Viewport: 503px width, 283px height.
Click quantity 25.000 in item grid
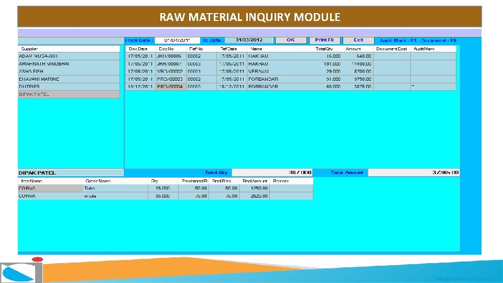163,188
